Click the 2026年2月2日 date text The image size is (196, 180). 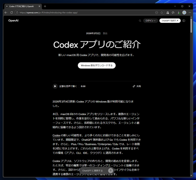(93, 33)
